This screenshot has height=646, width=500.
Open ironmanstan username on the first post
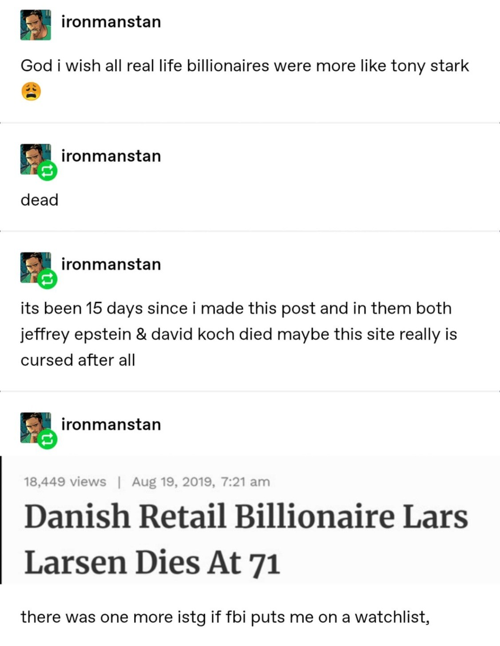pyautogui.click(x=111, y=22)
